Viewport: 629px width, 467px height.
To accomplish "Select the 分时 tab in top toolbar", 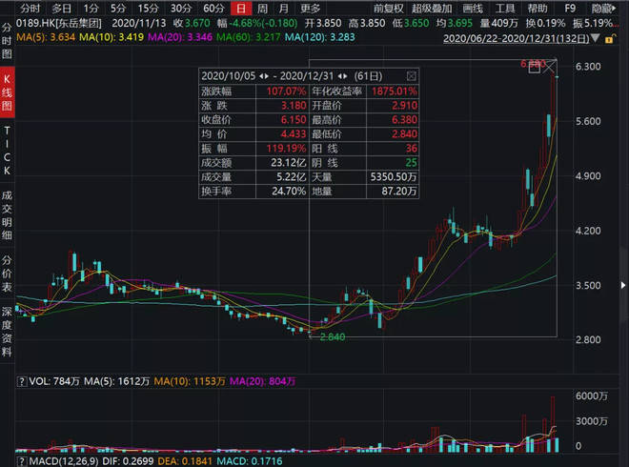I will pyautogui.click(x=30, y=8).
